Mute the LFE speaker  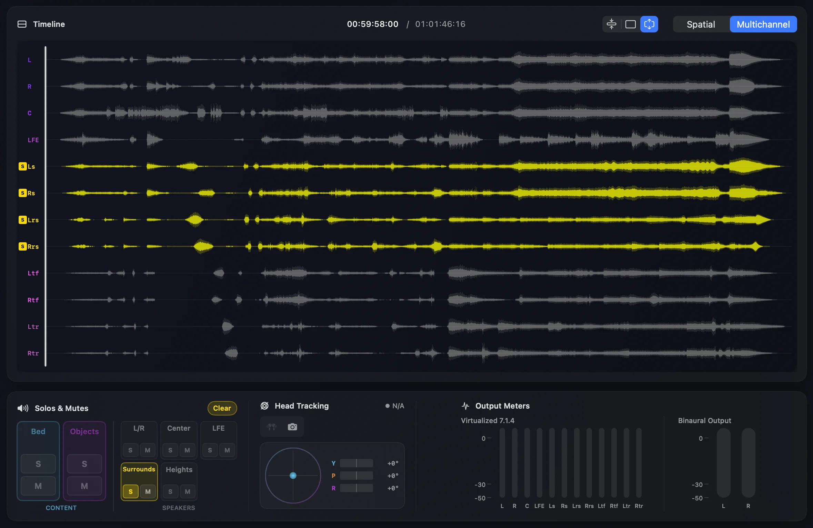coord(227,450)
